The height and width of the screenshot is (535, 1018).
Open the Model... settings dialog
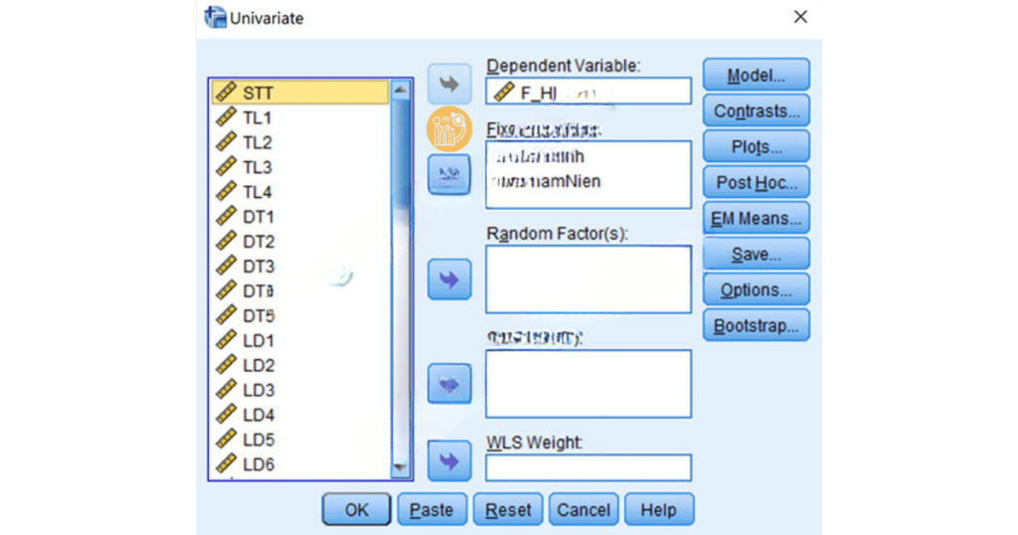coord(756,76)
